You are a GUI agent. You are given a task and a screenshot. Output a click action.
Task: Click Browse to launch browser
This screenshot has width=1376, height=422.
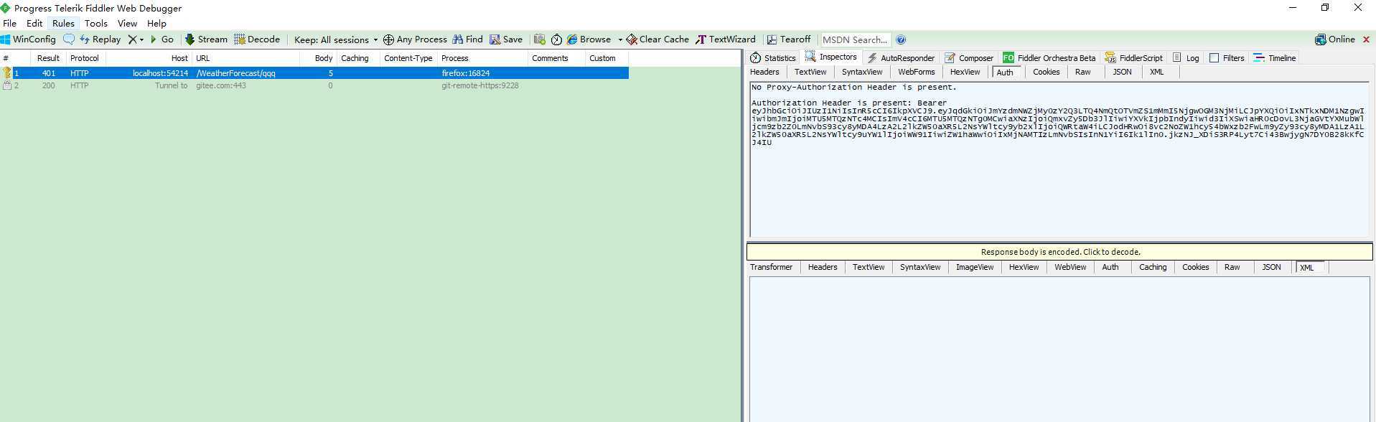click(x=589, y=39)
